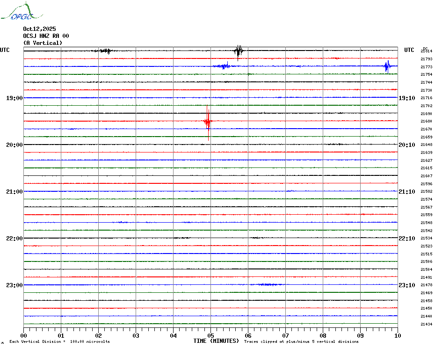The height and width of the screenshot is (348, 435).
Task: Click the (A Vertical) component label
Action: point(43,43)
